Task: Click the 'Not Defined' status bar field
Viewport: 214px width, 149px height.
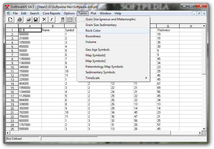Action: (x=23, y=139)
